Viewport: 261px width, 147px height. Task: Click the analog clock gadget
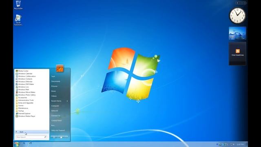click(x=237, y=16)
